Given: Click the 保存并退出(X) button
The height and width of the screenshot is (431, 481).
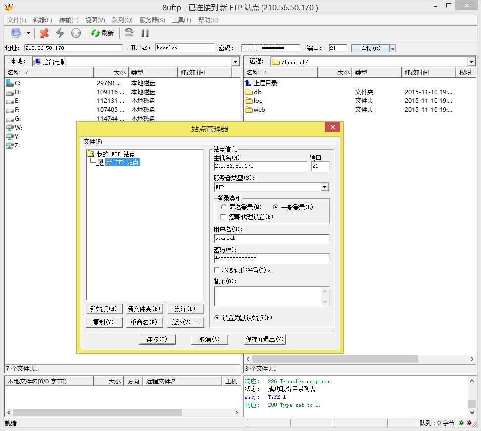Looking at the screenshot, I should 265,339.
